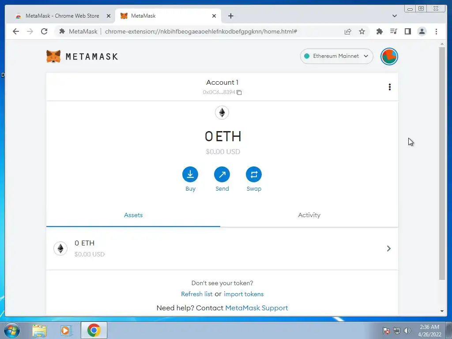Open the volume control in system tray
This screenshot has height=339, width=452.
click(407, 331)
